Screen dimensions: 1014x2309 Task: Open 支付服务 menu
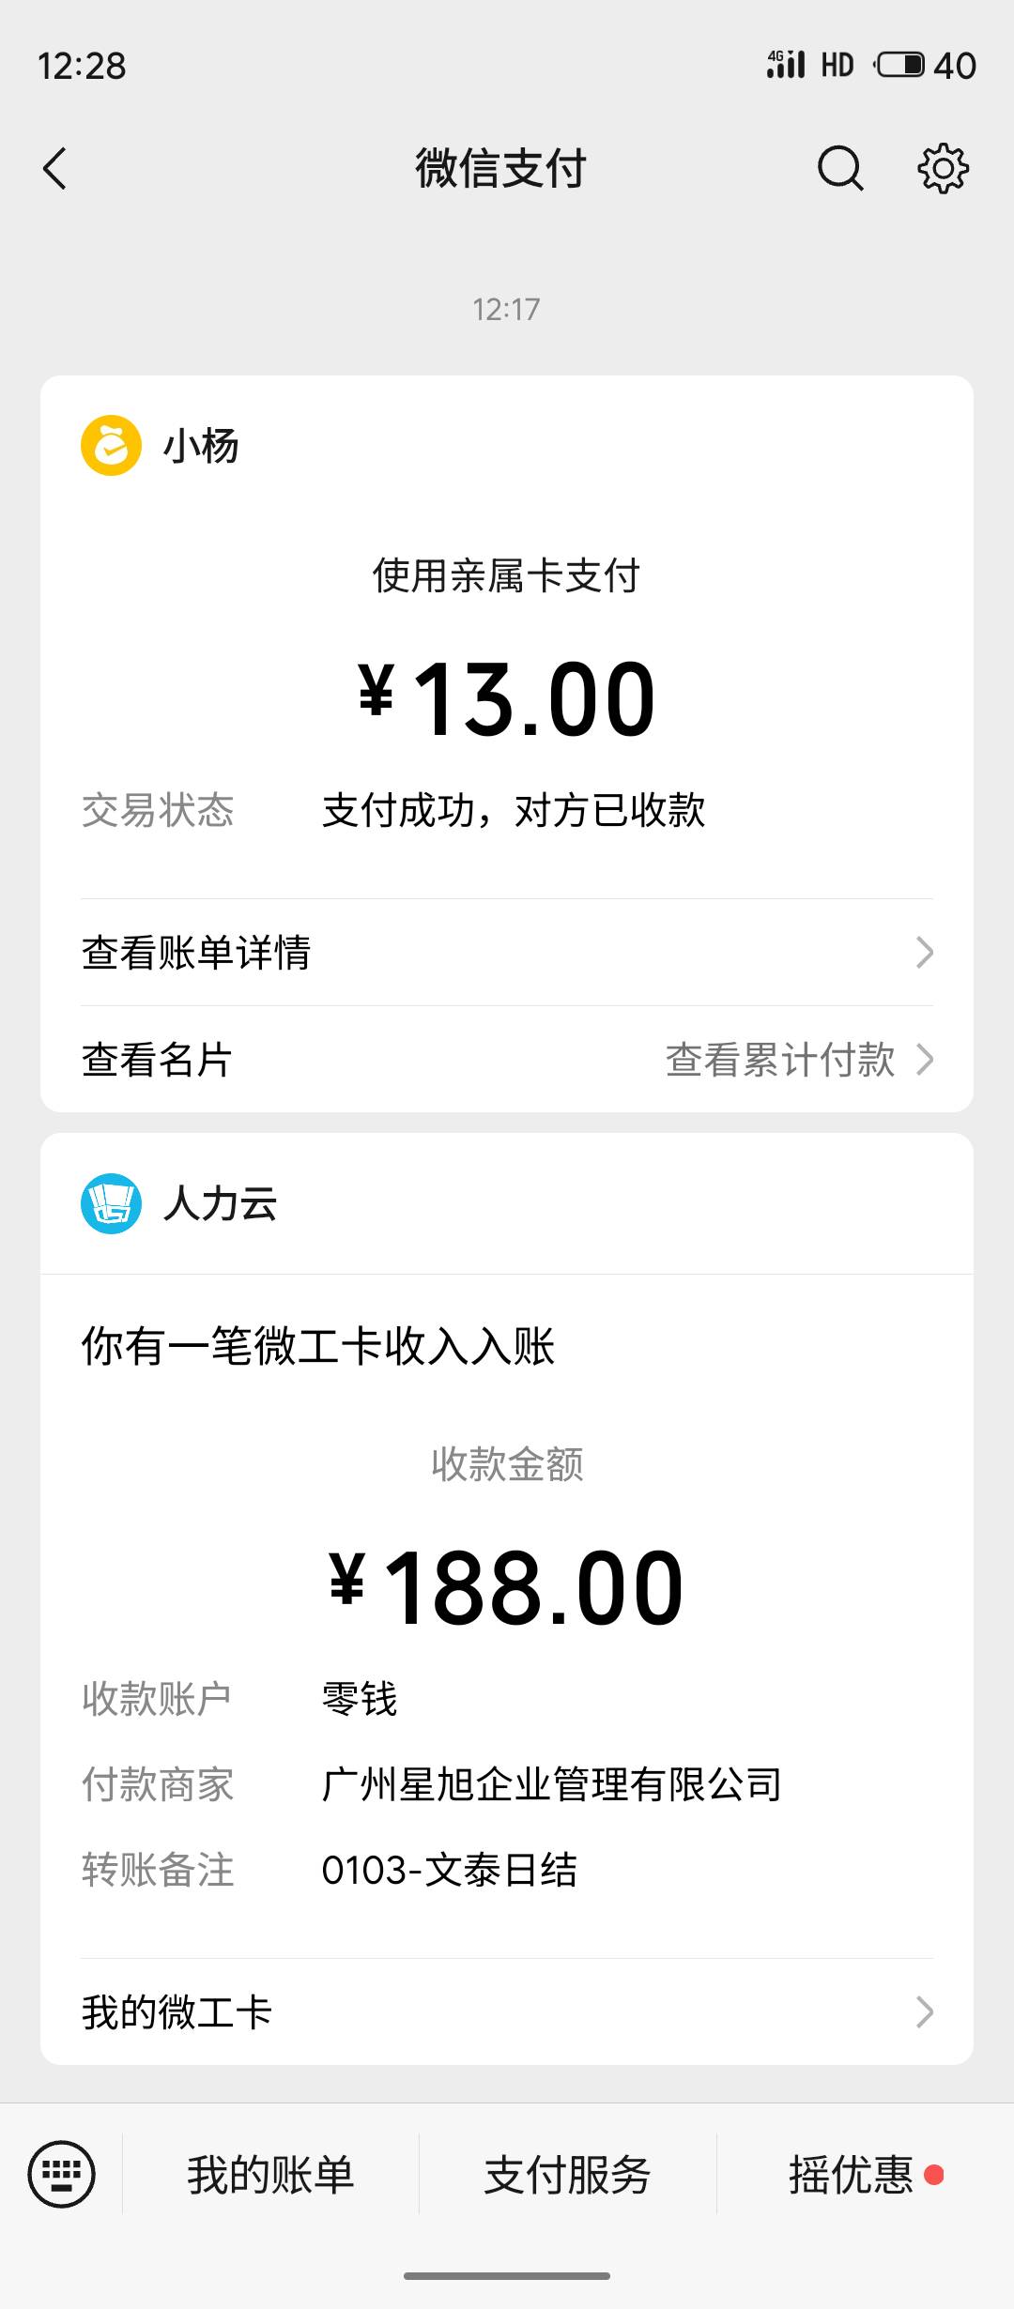[x=567, y=2175]
